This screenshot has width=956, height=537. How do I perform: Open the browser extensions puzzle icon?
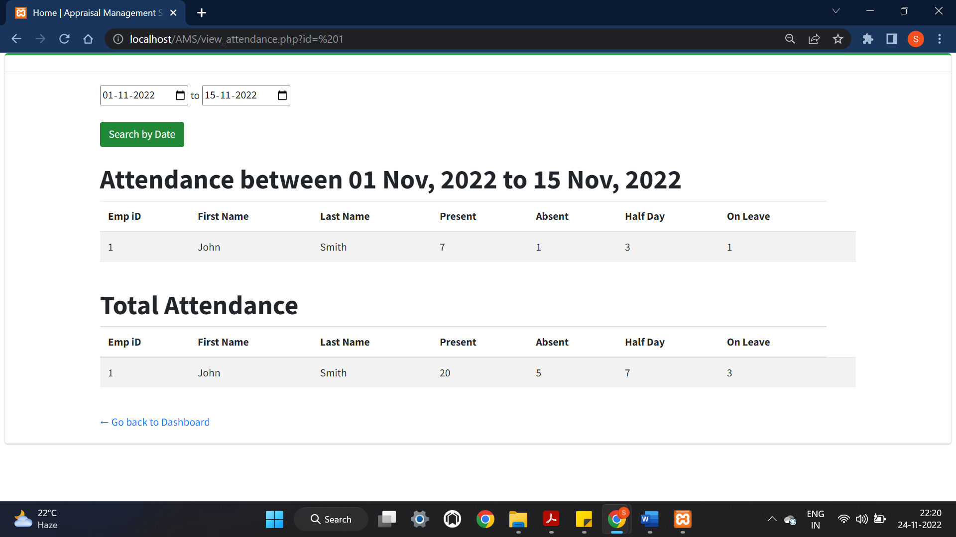[x=868, y=39]
